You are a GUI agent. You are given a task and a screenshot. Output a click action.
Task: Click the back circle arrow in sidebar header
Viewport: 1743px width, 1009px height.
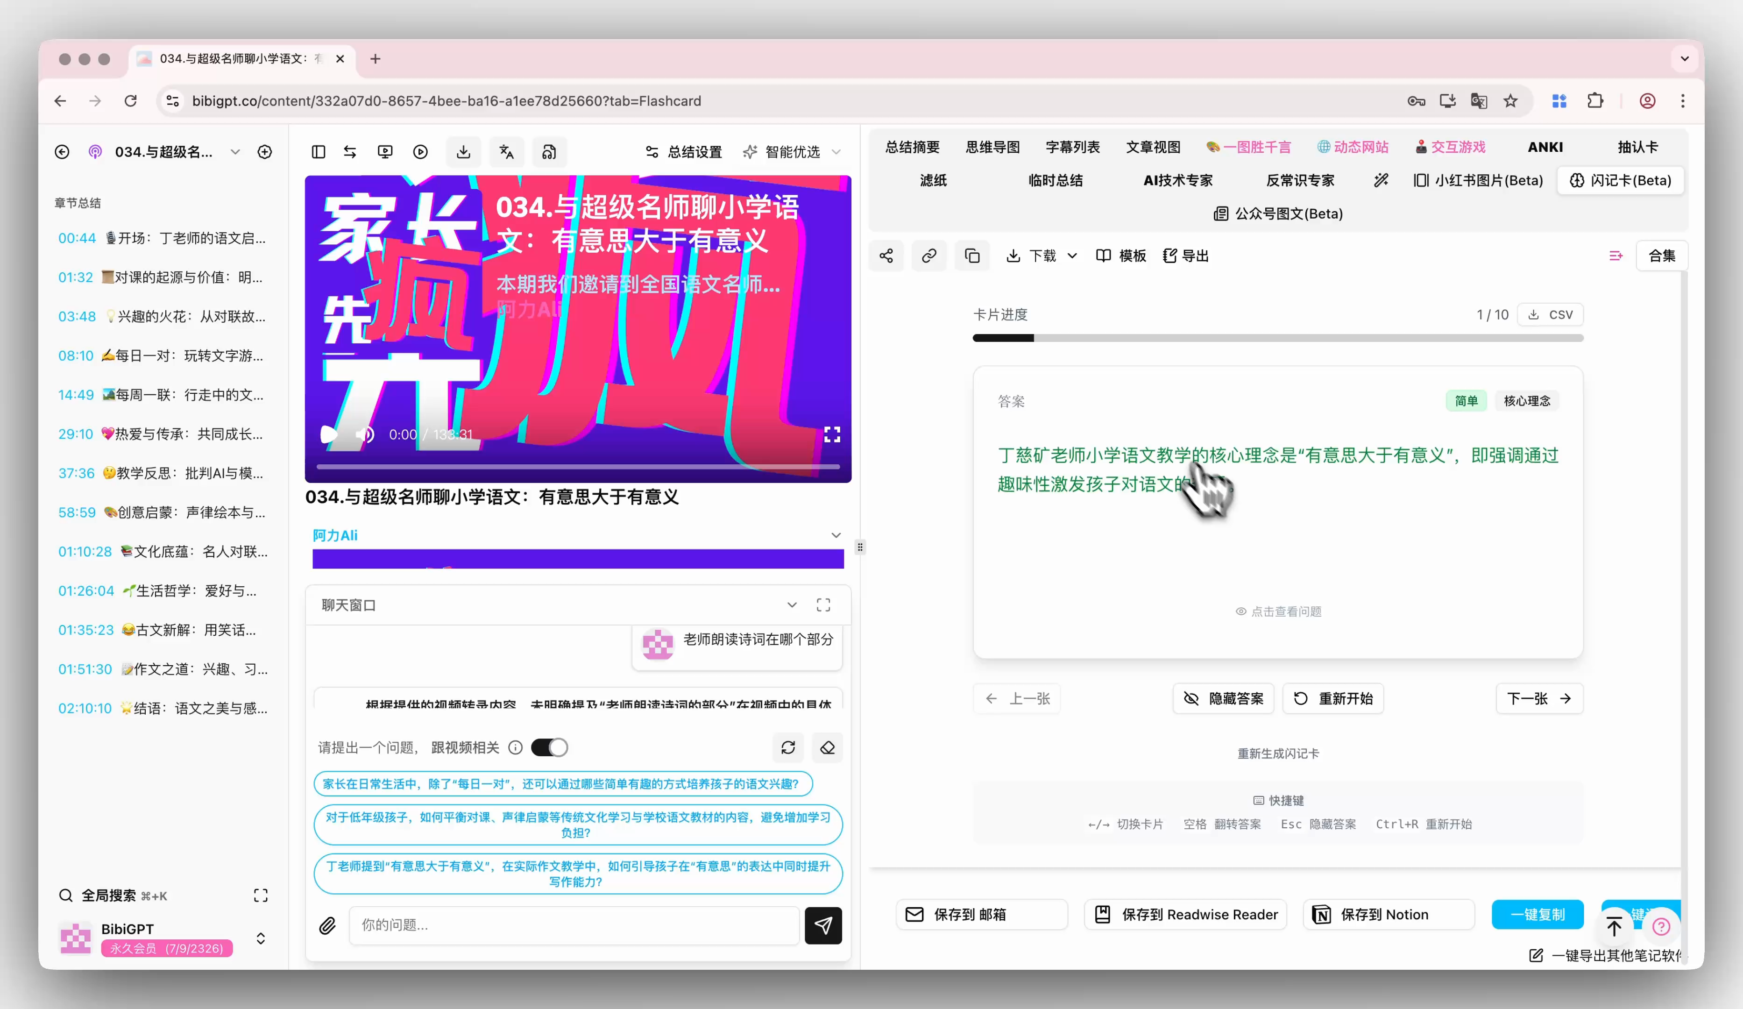62,151
